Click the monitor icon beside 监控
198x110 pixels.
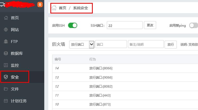click(x=6, y=65)
